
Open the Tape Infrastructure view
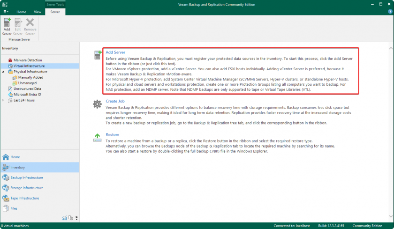click(x=25, y=198)
